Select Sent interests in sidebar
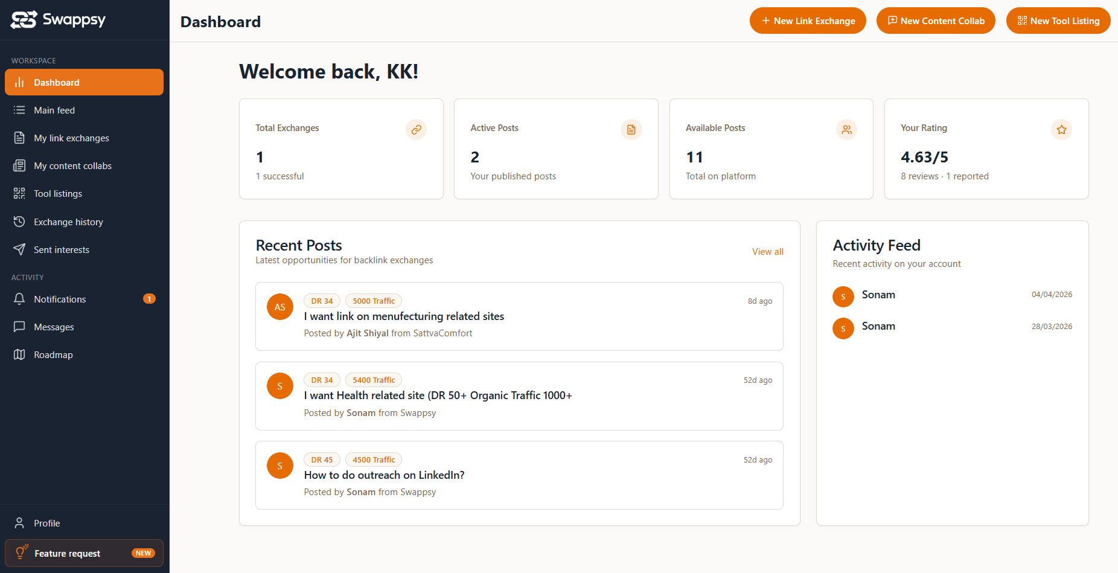Image resolution: width=1118 pixels, height=573 pixels. (x=84, y=249)
